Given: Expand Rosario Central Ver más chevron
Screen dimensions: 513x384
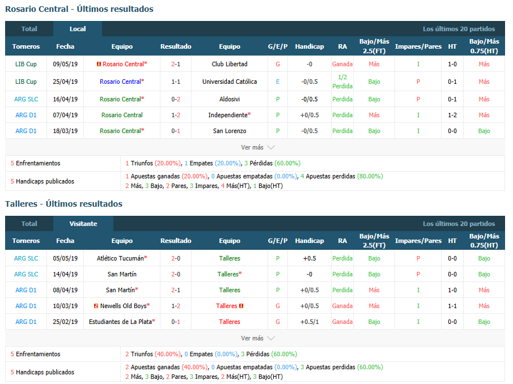Looking at the screenshot, I should point(271,147).
